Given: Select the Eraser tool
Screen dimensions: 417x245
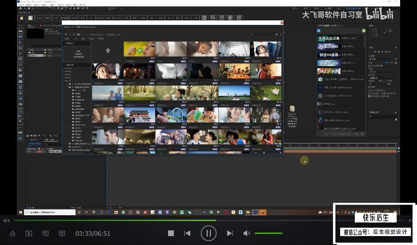Looking at the screenshot, I should coord(78,8).
